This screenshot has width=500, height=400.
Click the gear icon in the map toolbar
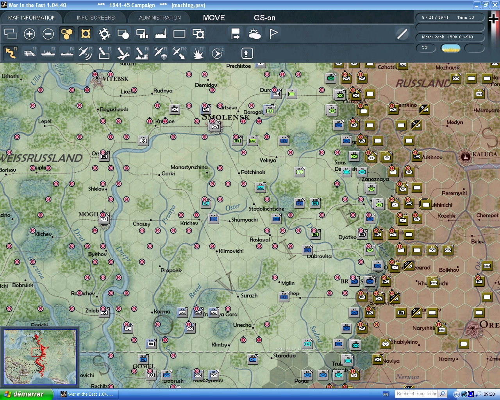click(x=104, y=34)
